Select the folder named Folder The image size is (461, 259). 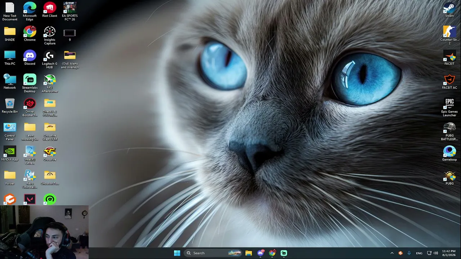(10, 178)
